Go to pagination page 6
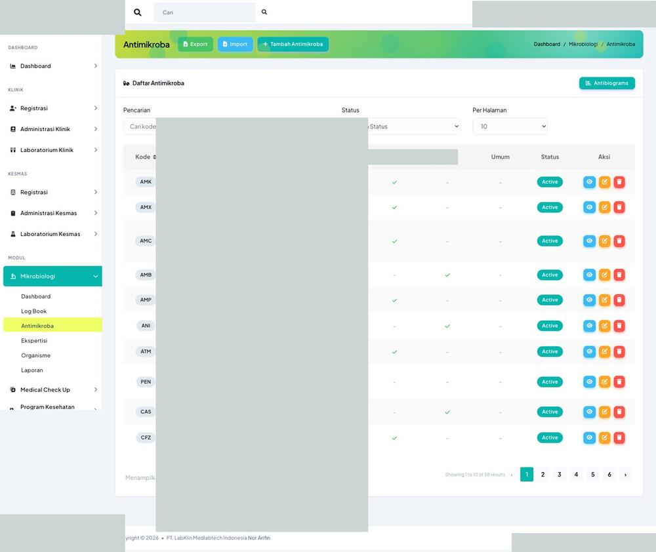 point(609,475)
